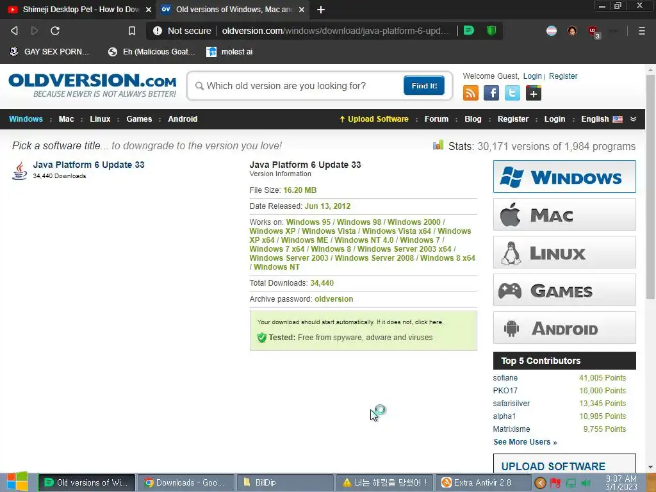Open the green shield icon in address bar

[491, 30]
